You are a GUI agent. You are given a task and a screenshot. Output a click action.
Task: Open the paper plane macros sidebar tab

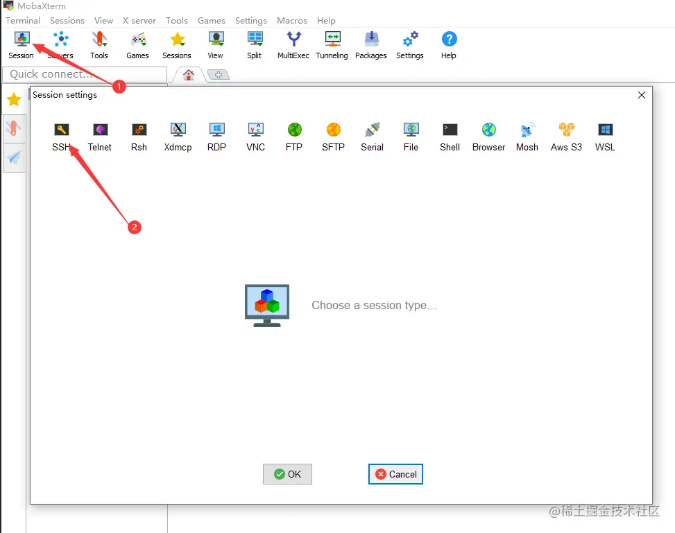(14, 157)
